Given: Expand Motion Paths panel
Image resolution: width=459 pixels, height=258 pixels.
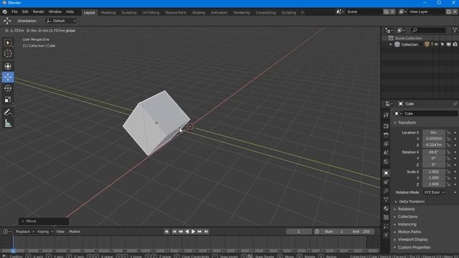Looking at the screenshot, I should click(407, 232).
